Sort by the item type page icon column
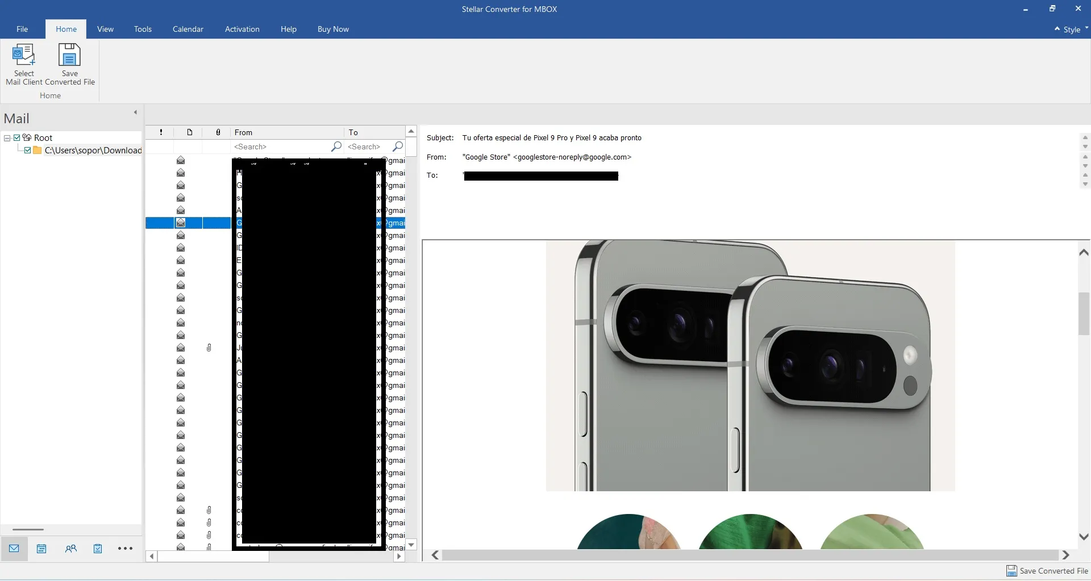 pyautogui.click(x=190, y=132)
